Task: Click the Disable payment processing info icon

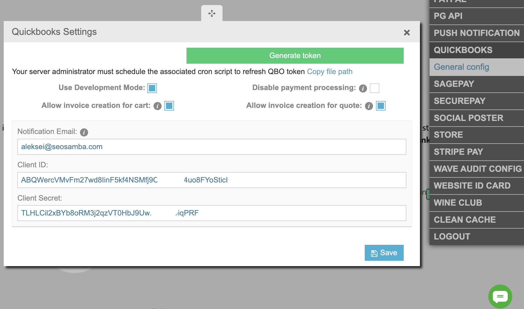Action: (363, 88)
